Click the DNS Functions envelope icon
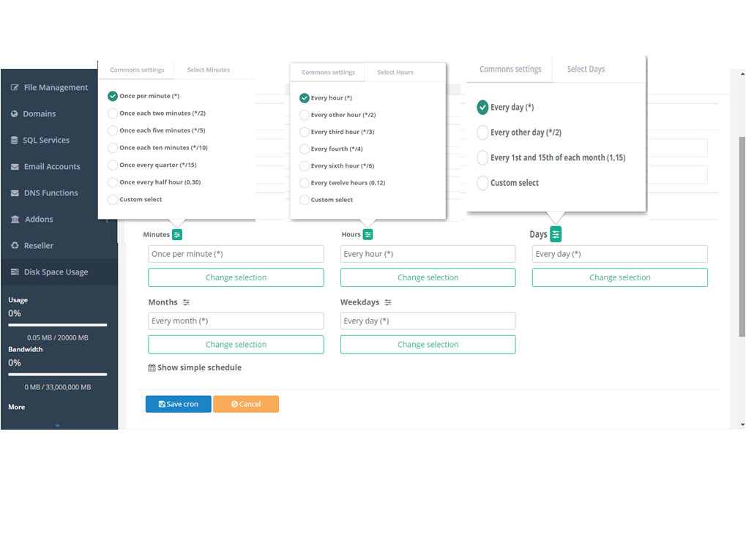This screenshot has width=746, height=557. (x=15, y=193)
